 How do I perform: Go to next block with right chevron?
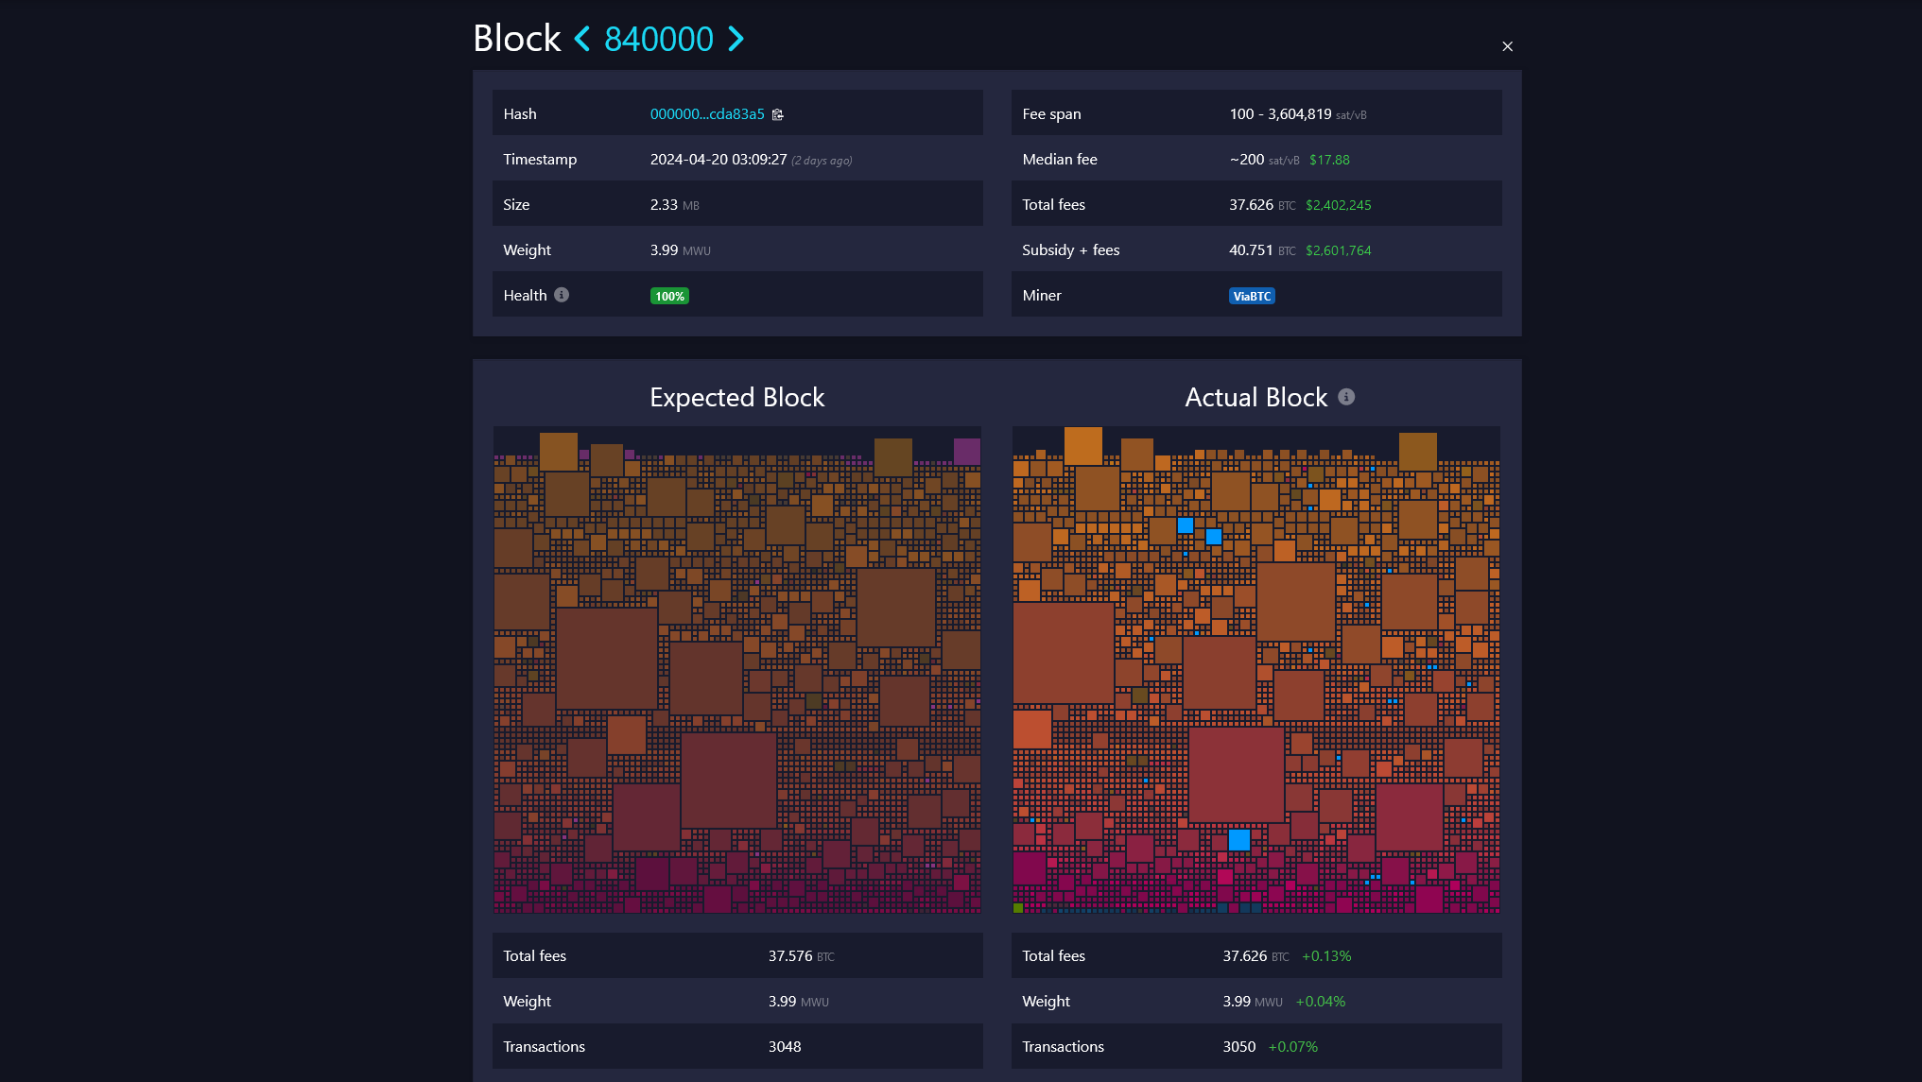coord(736,39)
